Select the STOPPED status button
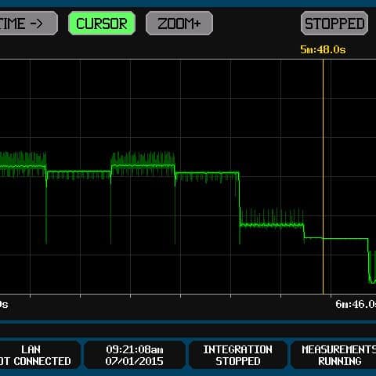The width and height of the screenshot is (376, 376). coord(334,23)
